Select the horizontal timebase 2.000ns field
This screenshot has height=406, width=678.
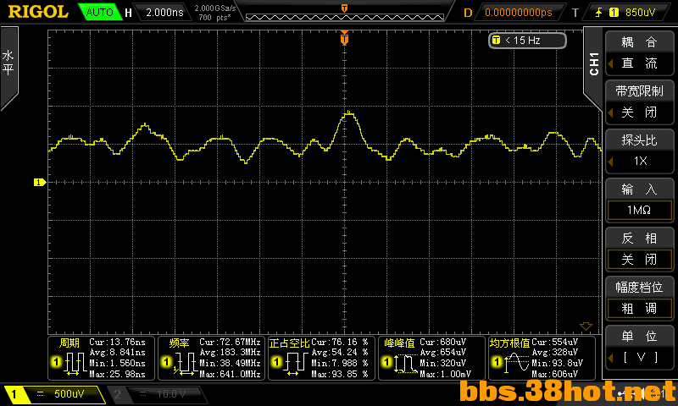pos(164,12)
